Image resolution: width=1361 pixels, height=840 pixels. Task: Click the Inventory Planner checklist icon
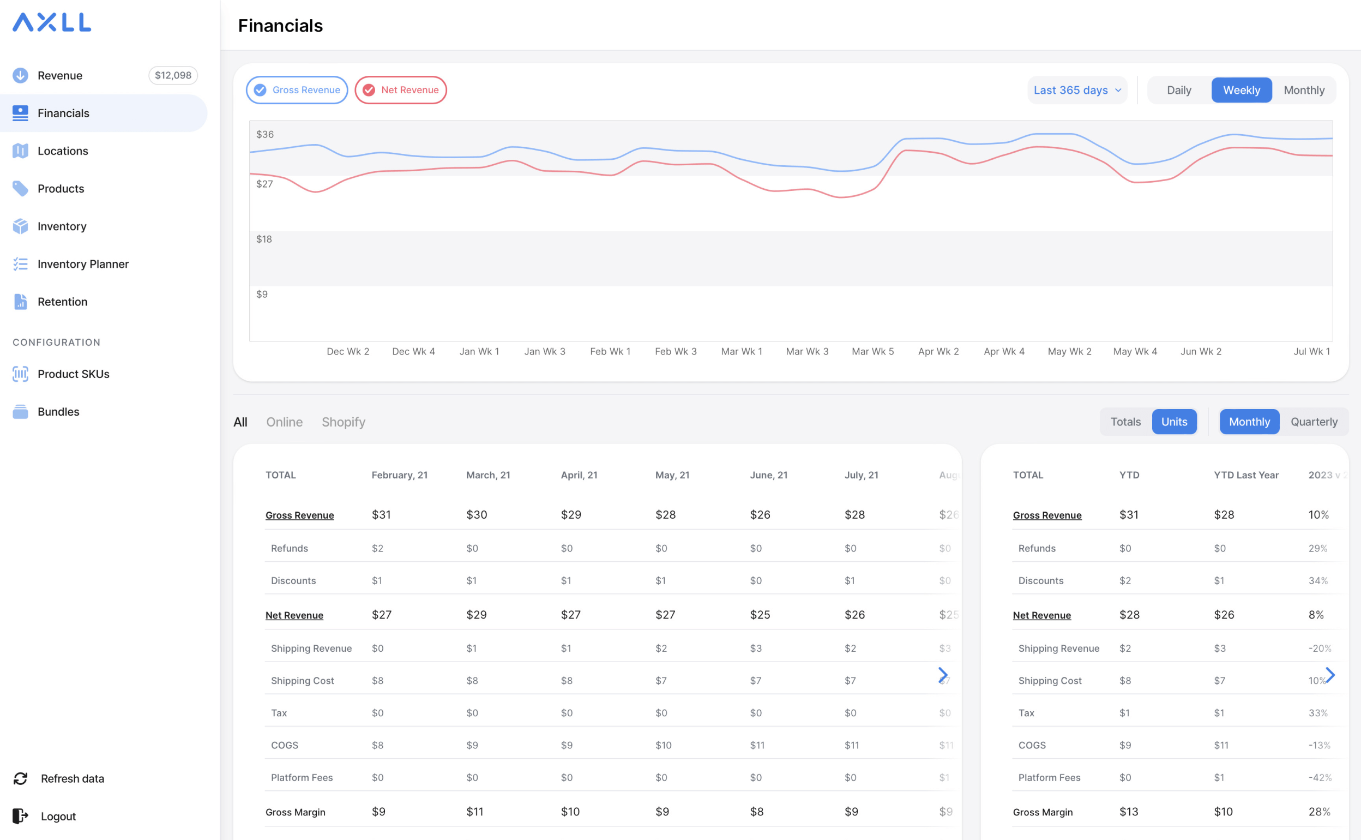21,264
